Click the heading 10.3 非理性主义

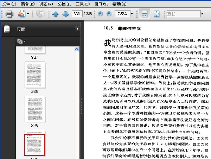coord(122,28)
